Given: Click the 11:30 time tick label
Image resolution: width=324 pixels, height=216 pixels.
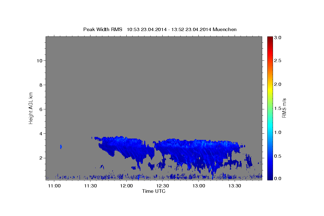Looking at the screenshot, I should [90, 186].
